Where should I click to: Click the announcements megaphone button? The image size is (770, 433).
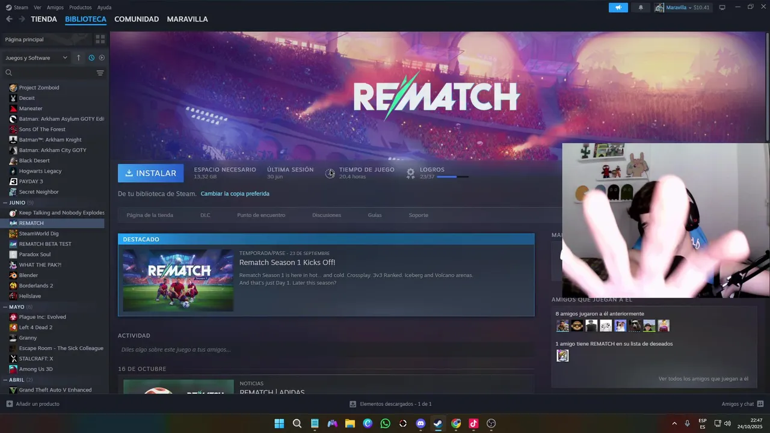click(618, 7)
